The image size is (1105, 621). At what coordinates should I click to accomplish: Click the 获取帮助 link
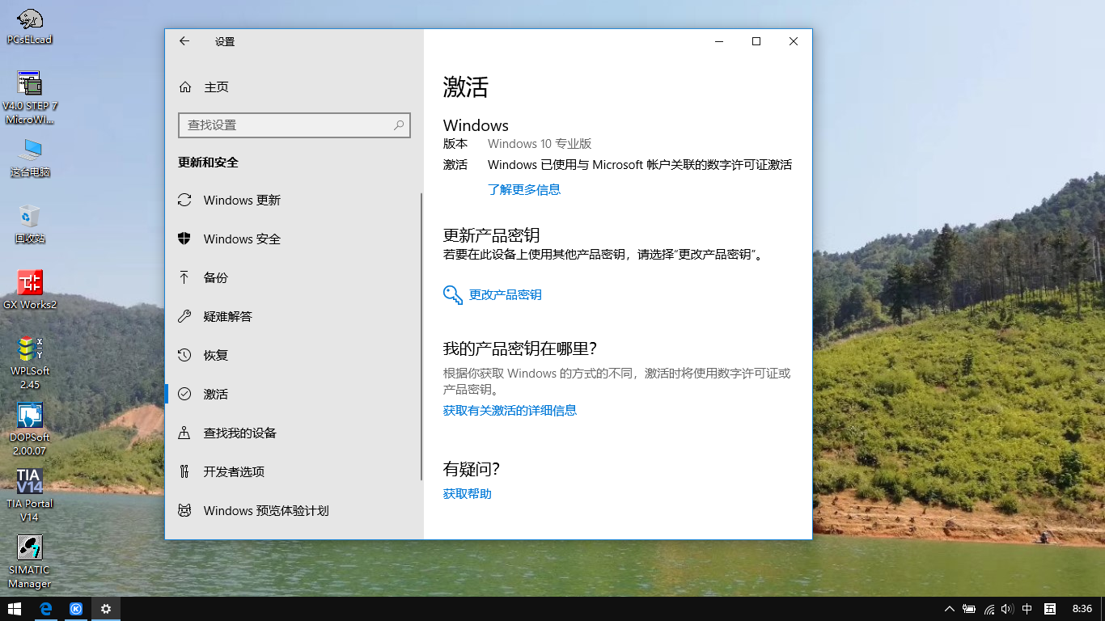(x=467, y=494)
